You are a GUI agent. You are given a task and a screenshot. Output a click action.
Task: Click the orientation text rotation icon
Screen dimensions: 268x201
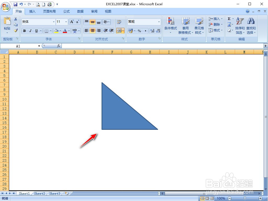[105, 22]
